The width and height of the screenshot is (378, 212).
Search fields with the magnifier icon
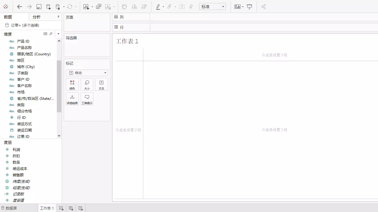click(x=51, y=34)
